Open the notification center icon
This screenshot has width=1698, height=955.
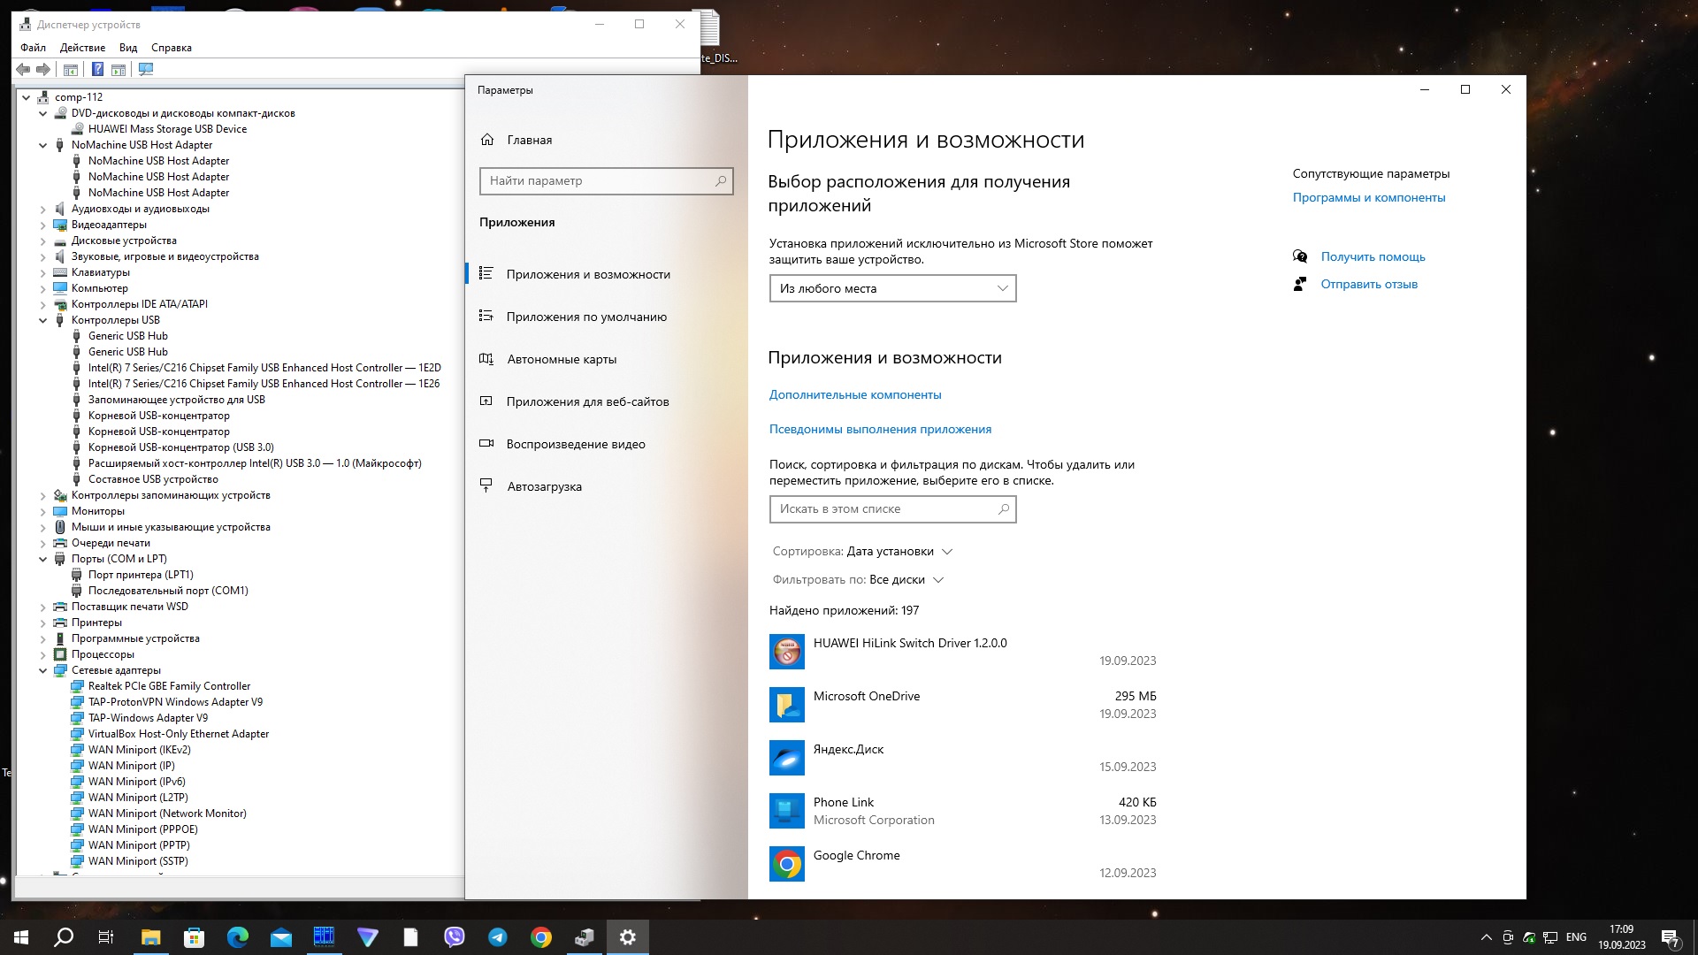point(1671,937)
